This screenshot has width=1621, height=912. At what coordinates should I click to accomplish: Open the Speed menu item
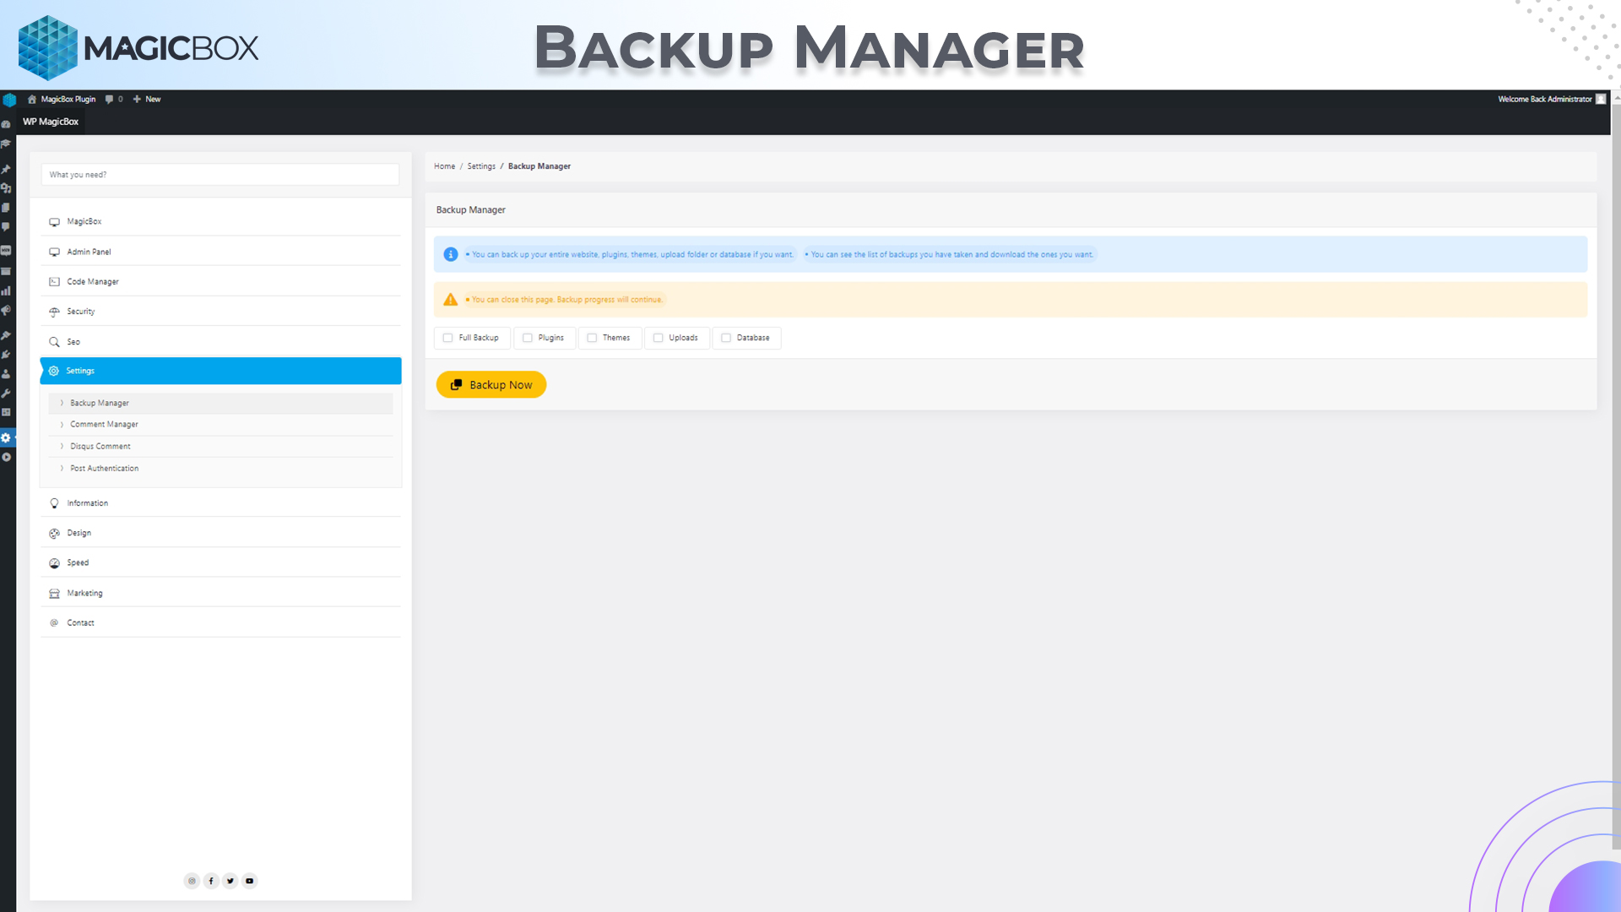point(220,562)
